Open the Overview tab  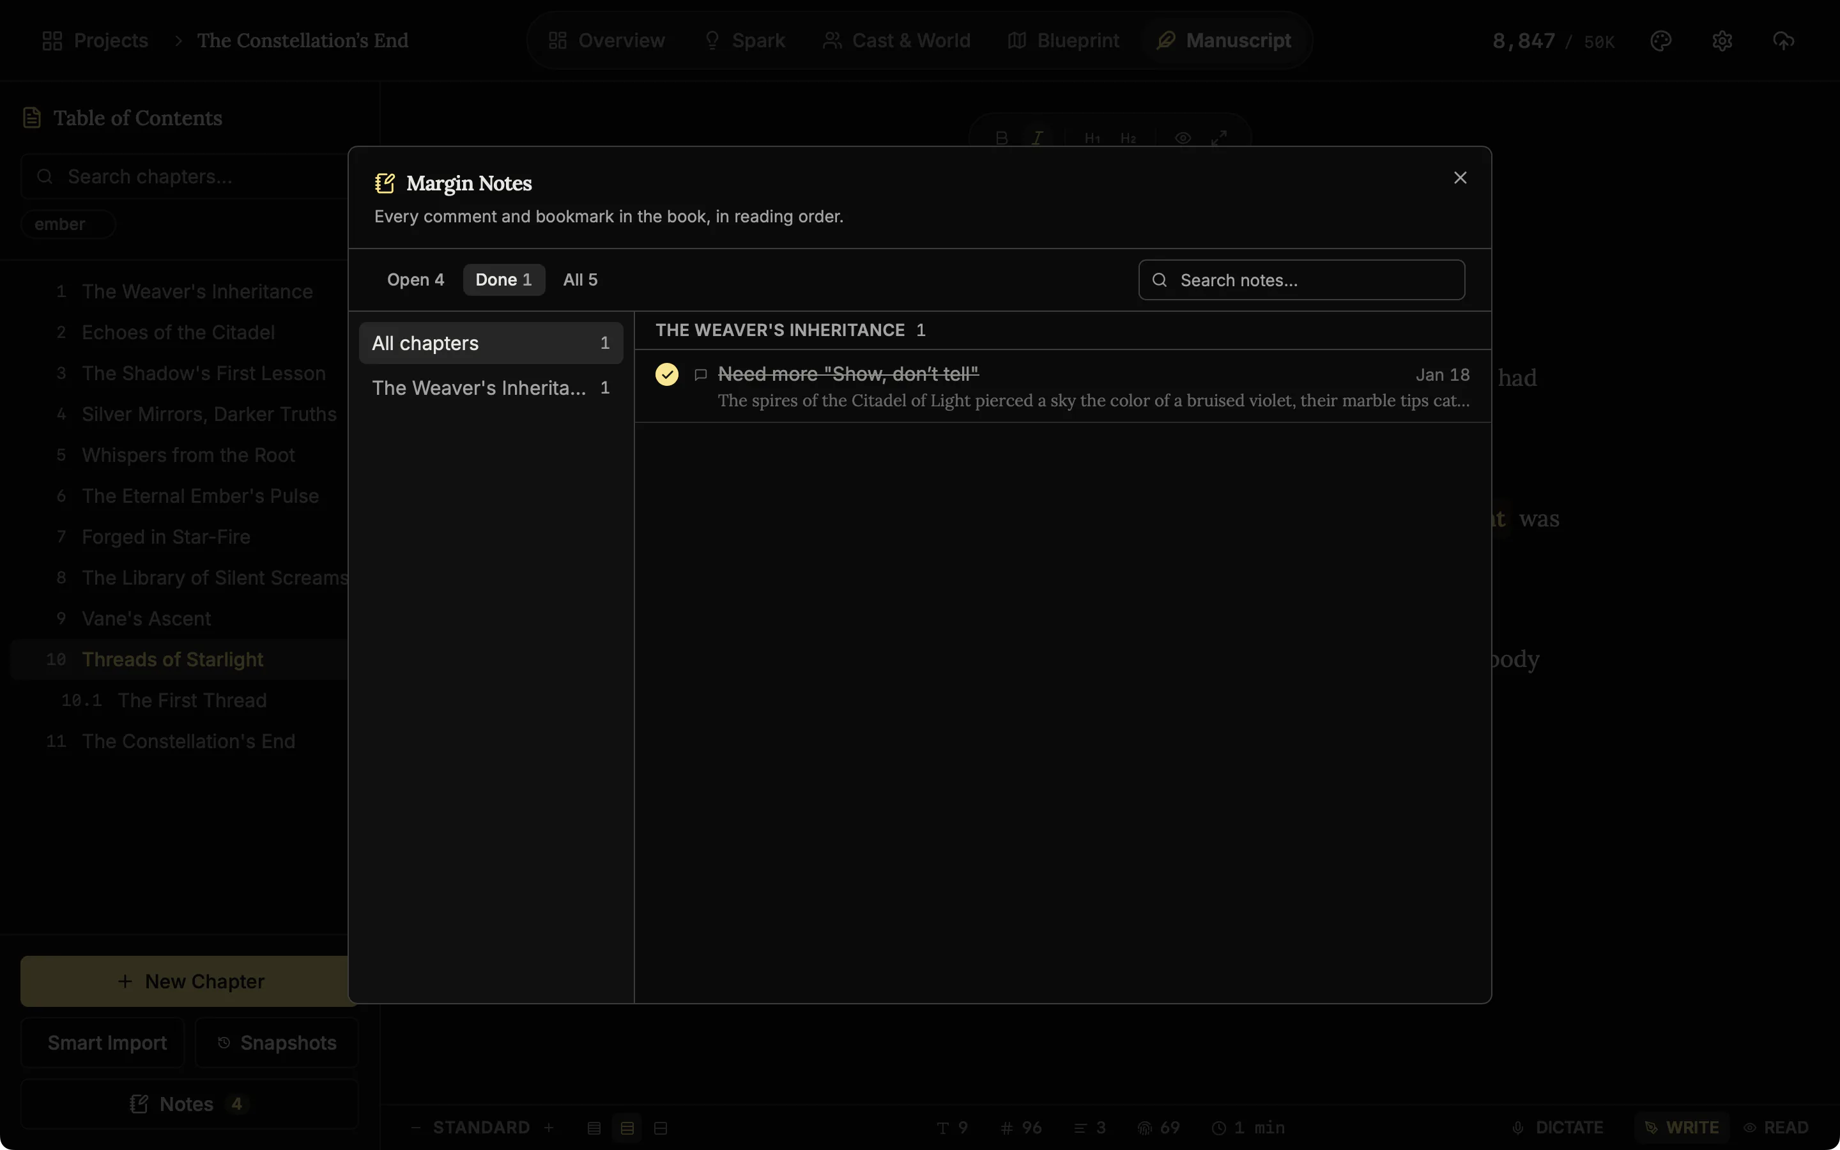pos(606,40)
